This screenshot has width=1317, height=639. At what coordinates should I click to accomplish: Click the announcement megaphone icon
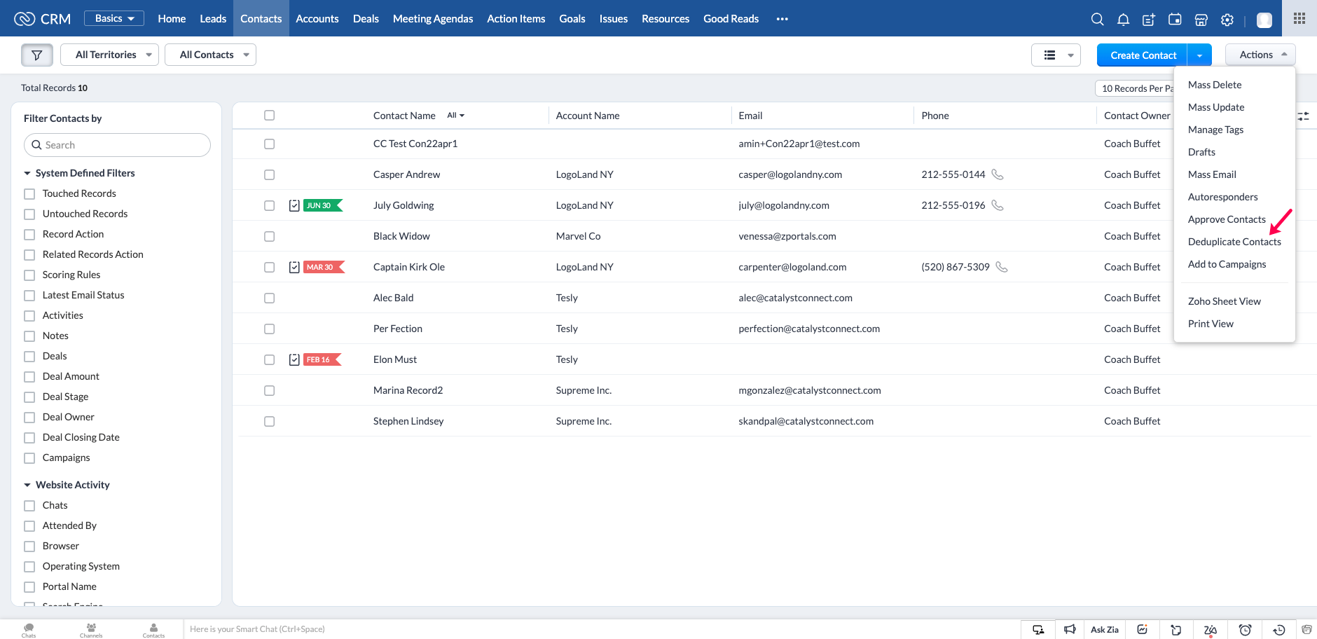pyautogui.click(x=1070, y=629)
